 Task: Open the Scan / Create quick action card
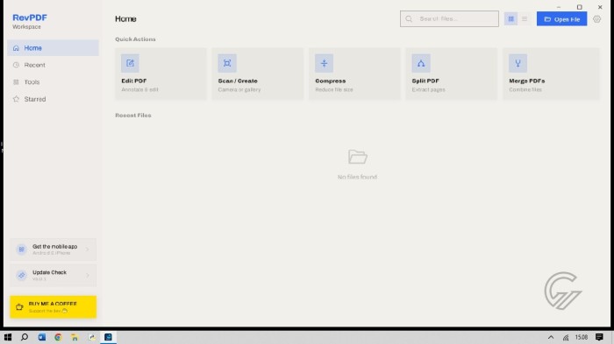pos(258,74)
